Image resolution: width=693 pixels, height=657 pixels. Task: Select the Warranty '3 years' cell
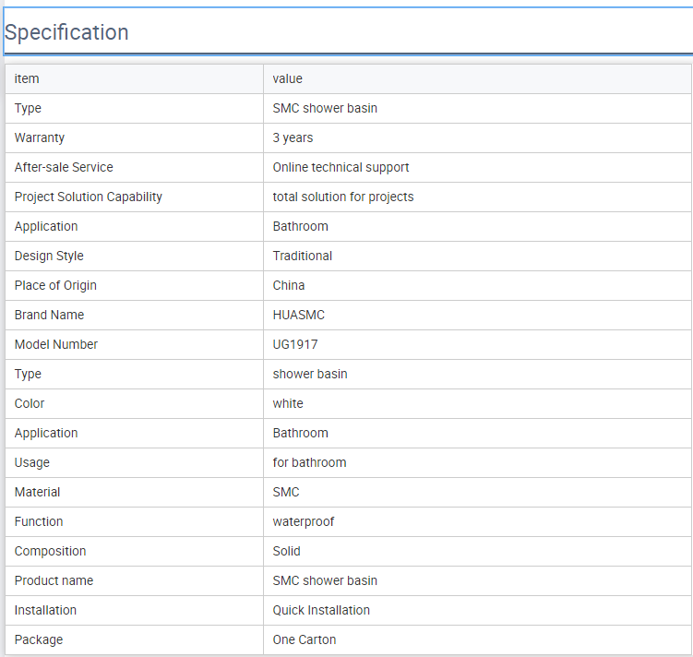[477, 137]
